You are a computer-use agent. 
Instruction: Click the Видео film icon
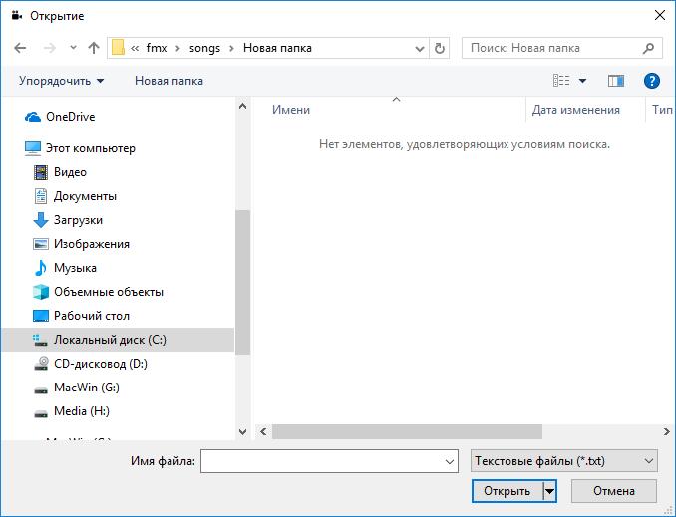tap(41, 172)
